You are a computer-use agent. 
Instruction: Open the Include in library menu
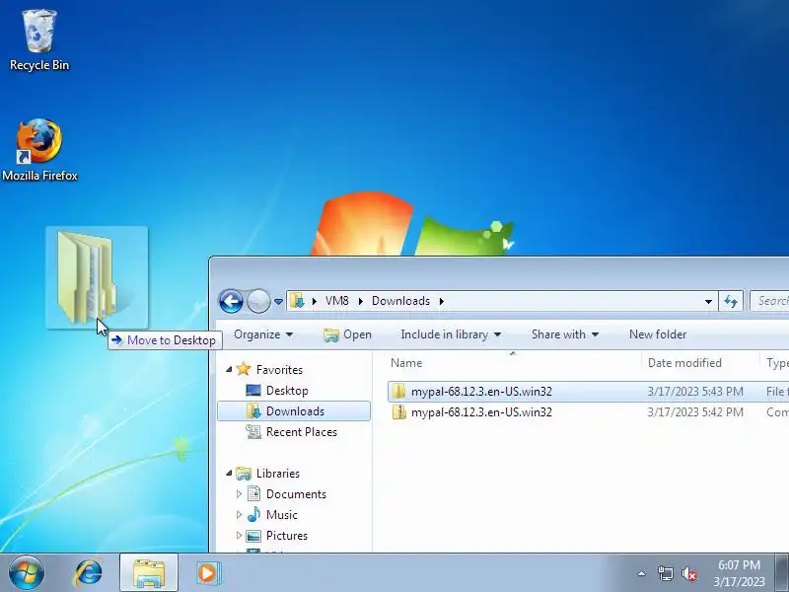click(x=451, y=334)
